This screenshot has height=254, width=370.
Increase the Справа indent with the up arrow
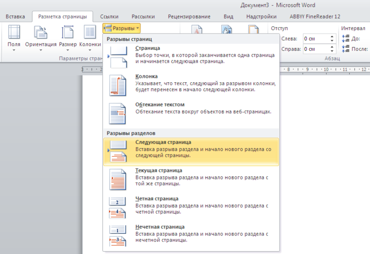[332, 47]
